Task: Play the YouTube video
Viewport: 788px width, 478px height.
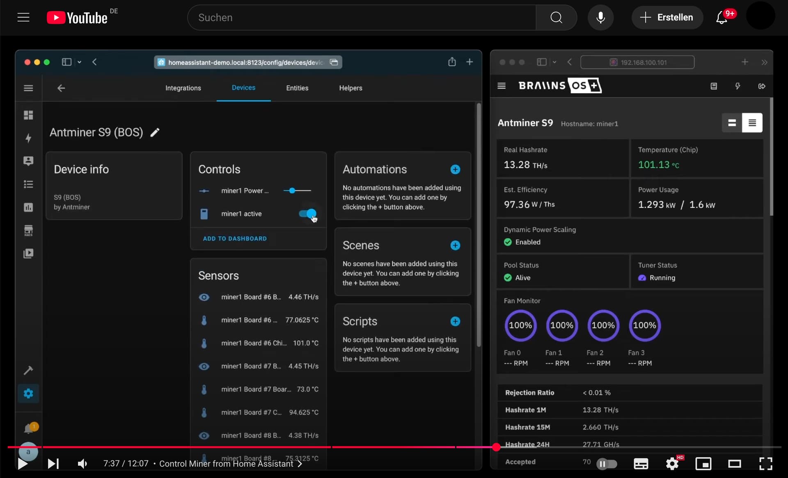Action: coord(23,464)
